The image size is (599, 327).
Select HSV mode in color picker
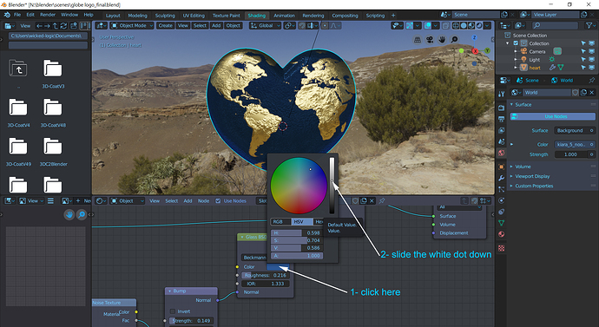click(302, 222)
